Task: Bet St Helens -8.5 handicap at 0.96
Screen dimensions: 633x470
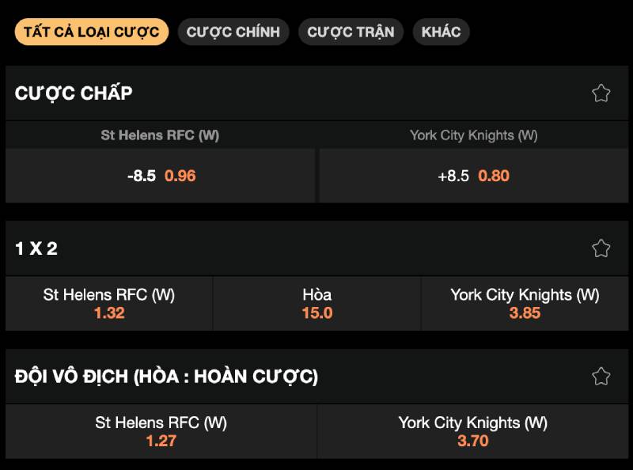Action: [161, 176]
